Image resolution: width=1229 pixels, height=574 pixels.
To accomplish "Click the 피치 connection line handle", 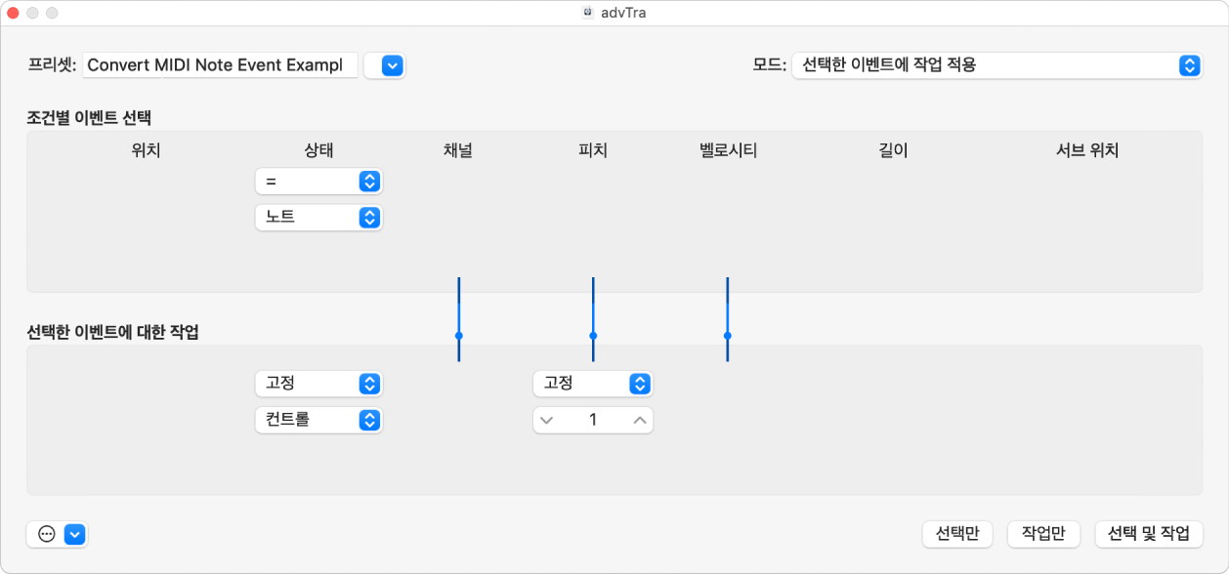I will click(593, 337).
